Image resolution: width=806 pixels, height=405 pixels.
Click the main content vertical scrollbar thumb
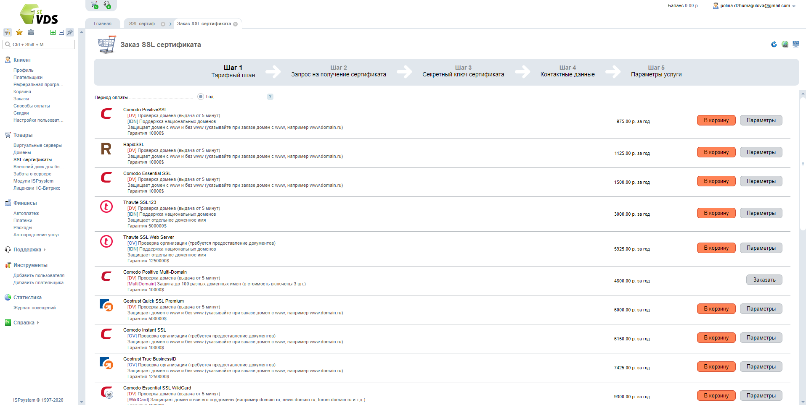click(x=803, y=164)
